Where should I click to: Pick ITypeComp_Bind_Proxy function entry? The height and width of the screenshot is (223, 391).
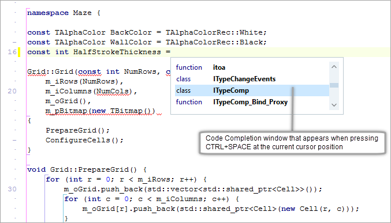point(252,102)
